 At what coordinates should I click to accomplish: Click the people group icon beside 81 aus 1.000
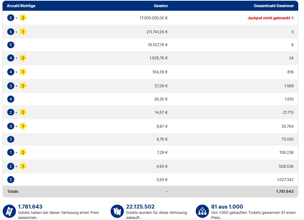point(202,211)
